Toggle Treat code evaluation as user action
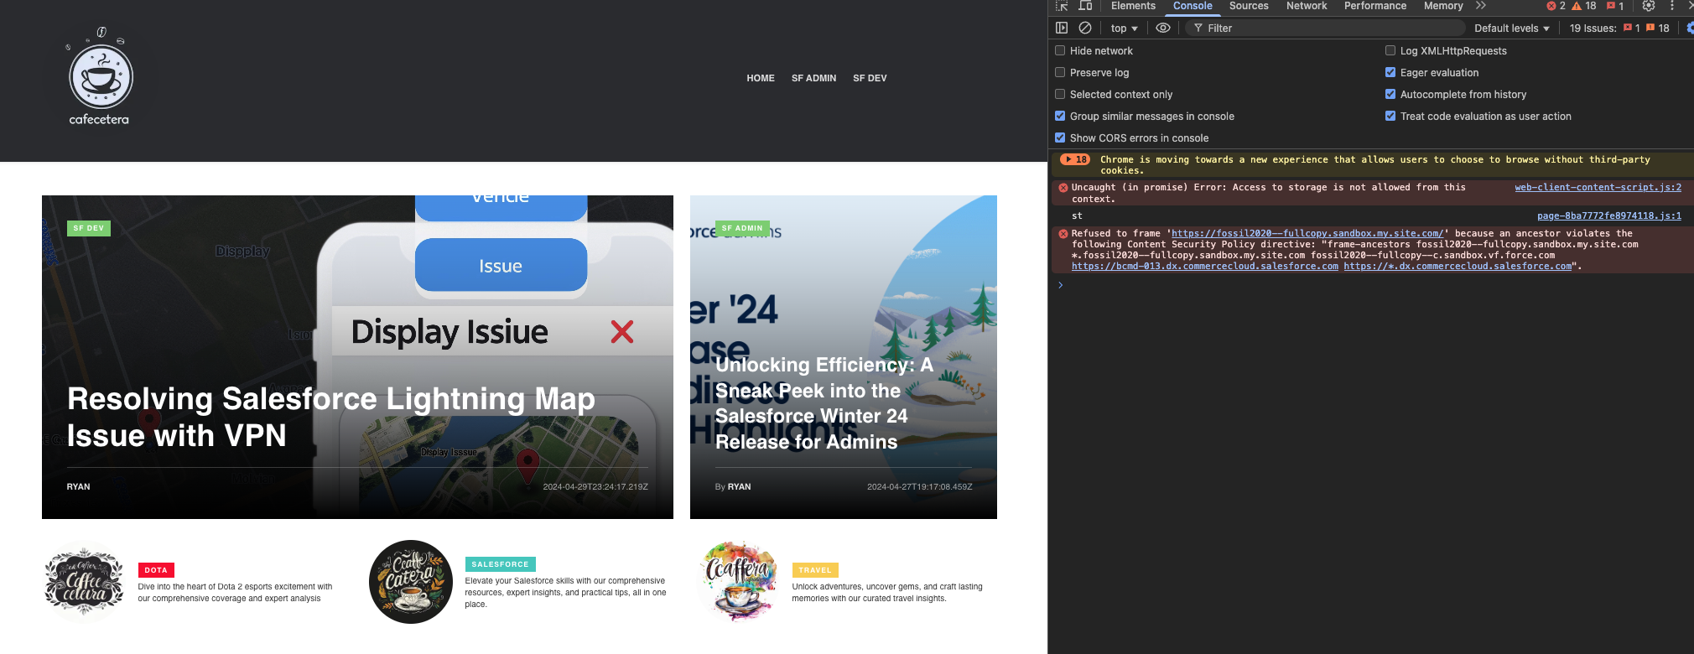The image size is (1694, 654). (x=1390, y=116)
